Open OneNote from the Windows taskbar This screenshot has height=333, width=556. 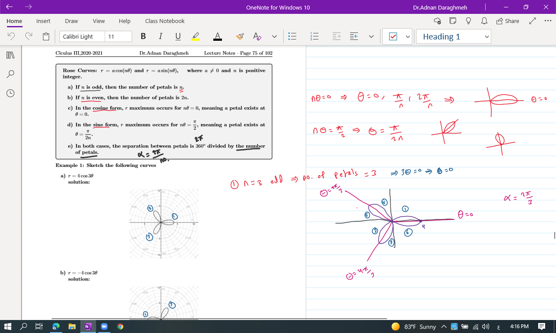88,326
